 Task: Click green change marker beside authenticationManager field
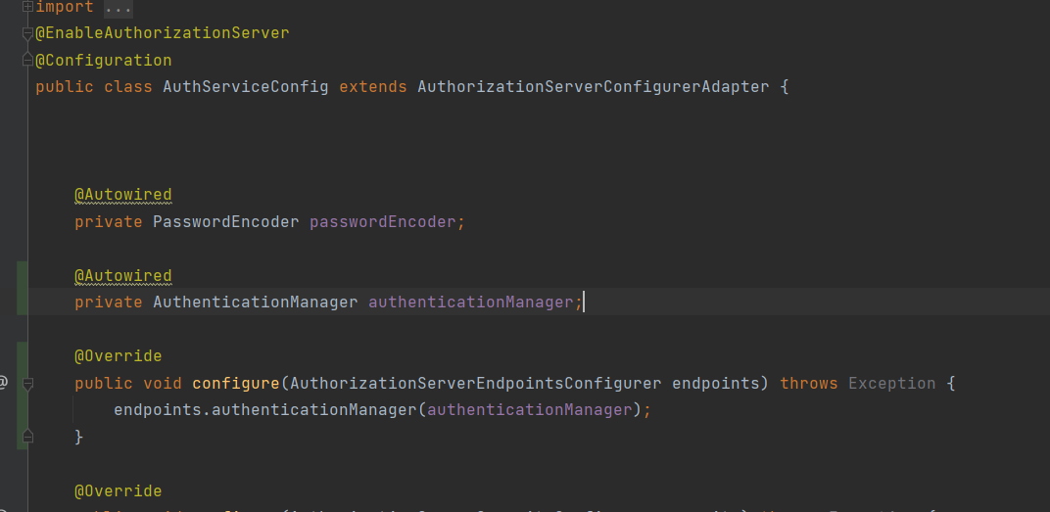pyautogui.click(x=22, y=289)
